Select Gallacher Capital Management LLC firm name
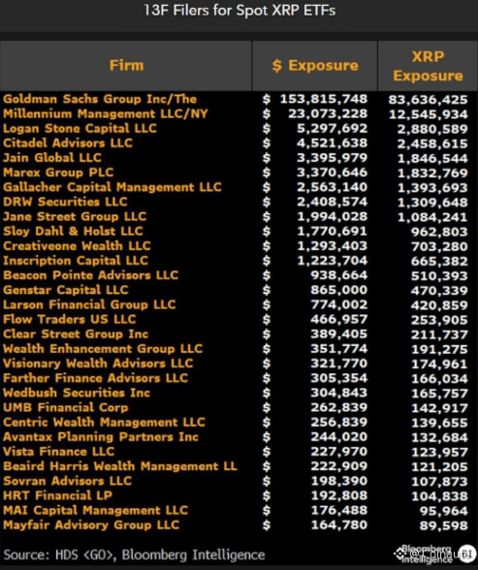The height and width of the screenshot is (570, 478). click(112, 187)
